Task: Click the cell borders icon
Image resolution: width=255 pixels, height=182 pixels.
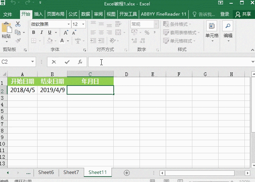Action: pos(34,41)
